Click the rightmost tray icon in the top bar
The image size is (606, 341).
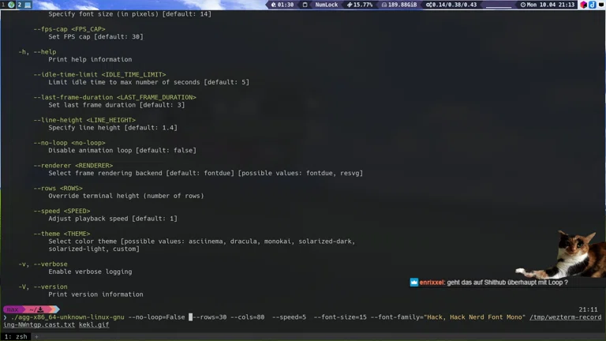tap(601, 5)
